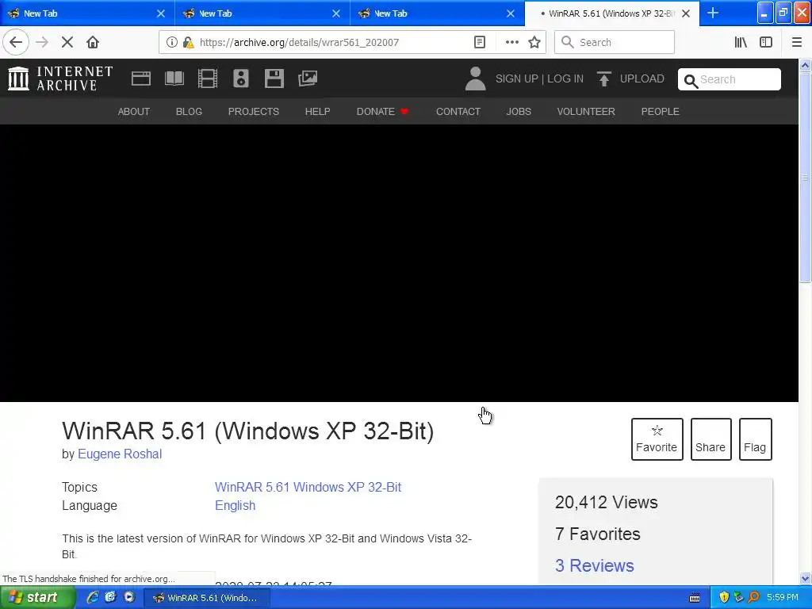812x609 pixels.
Task: Click the 20,412 Views text
Action: tap(606, 502)
